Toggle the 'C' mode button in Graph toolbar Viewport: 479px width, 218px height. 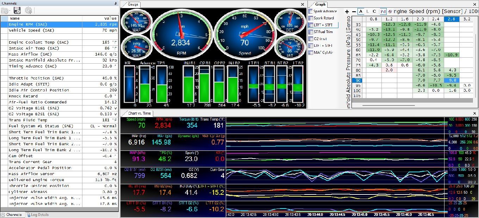point(374,11)
